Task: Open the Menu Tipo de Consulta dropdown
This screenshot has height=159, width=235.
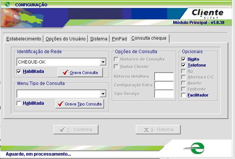Action: point(103,94)
